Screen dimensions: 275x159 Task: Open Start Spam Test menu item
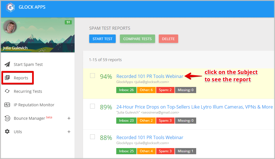pos(28,64)
